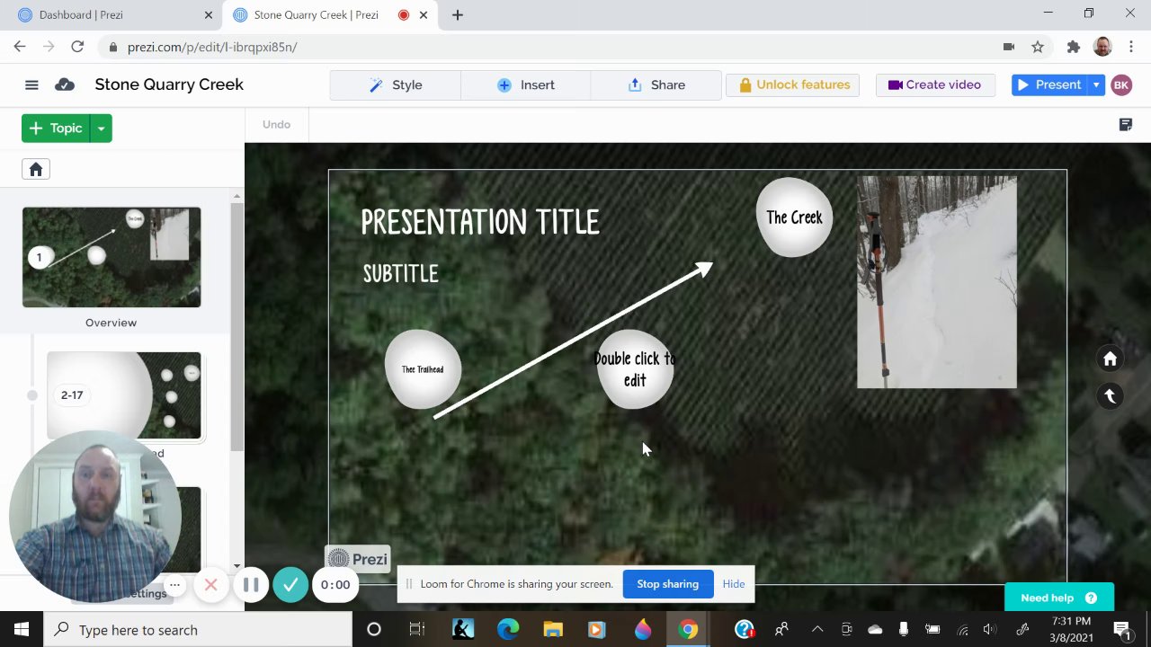Click the Stone Quarry Creek title
The width and height of the screenshot is (1151, 647).
[169, 84]
